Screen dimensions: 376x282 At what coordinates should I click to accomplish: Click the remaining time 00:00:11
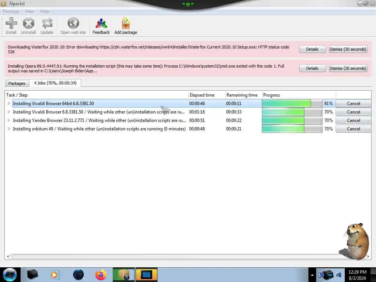pyautogui.click(x=234, y=103)
